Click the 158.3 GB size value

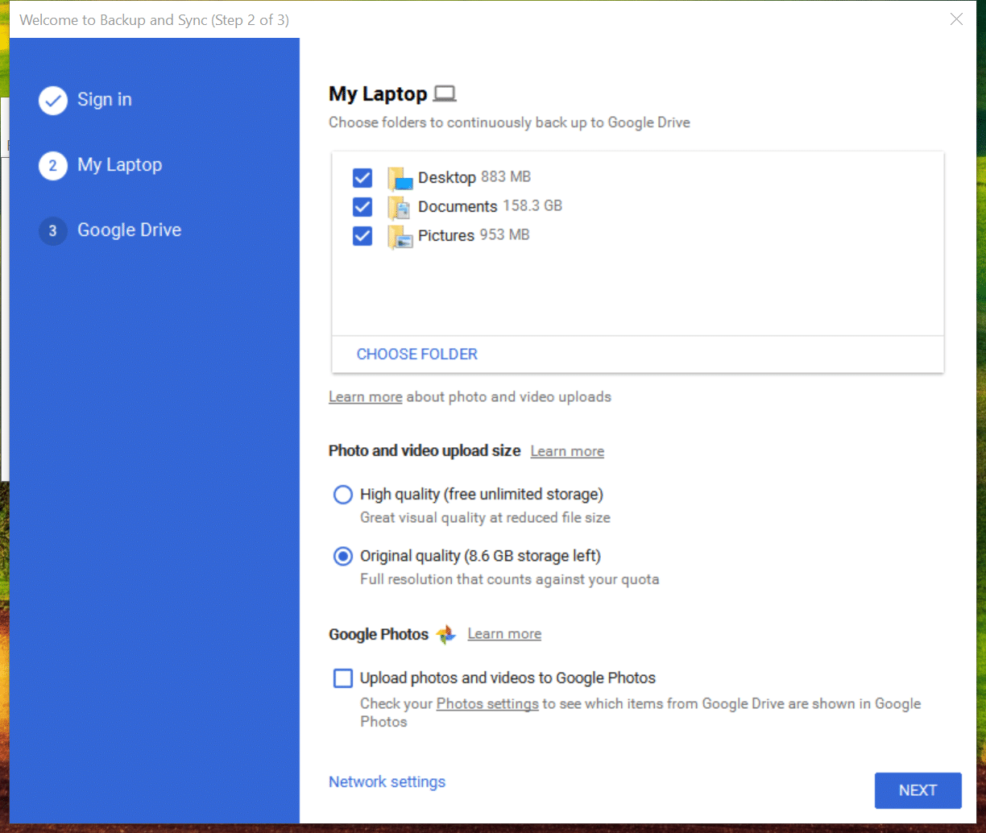532,206
